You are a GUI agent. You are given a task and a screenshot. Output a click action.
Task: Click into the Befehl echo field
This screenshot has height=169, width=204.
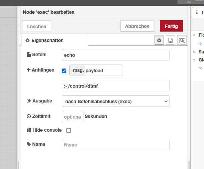[116, 55]
